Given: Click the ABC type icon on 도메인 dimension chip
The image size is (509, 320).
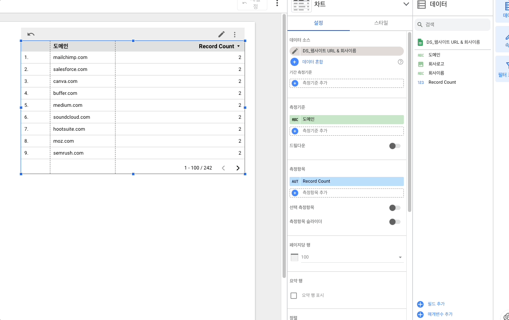Looking at the screenshot, I should 295,120.
